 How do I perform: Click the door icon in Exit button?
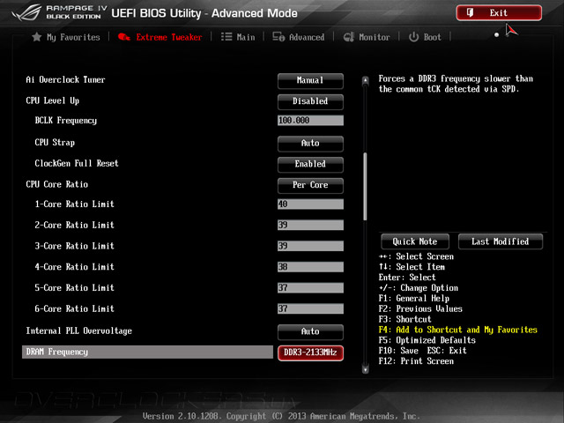[470, 12]
